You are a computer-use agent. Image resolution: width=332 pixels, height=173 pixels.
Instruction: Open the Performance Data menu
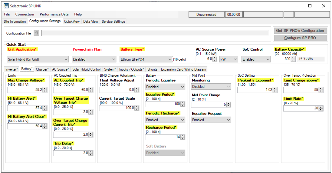click(54, 14)
